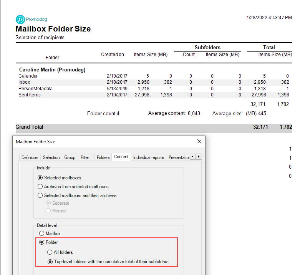Open the Definition tab
Image resolution: width=305 pixels, height=275 pixels.
click(30, 157)
